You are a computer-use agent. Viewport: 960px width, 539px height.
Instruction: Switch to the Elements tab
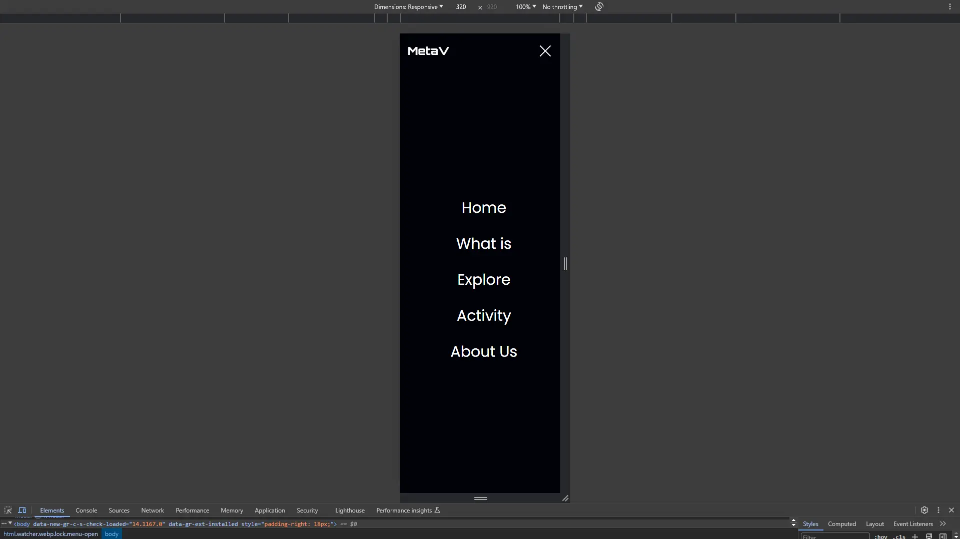pos(52,511)
